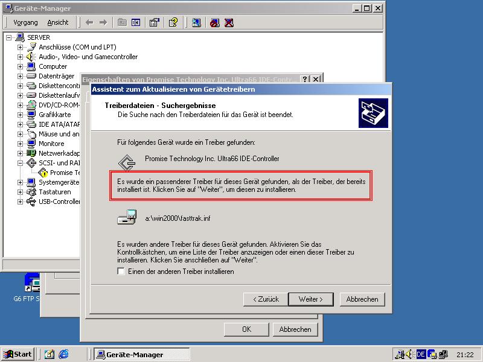Expand the Computer tree node

(x=20, y=66)
